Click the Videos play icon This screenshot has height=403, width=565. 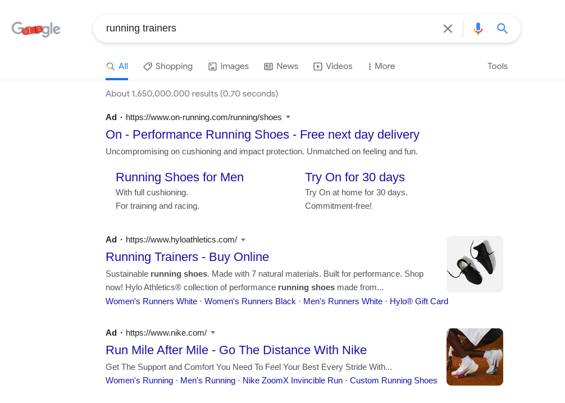pyautogui.click(x=318, y=67)
